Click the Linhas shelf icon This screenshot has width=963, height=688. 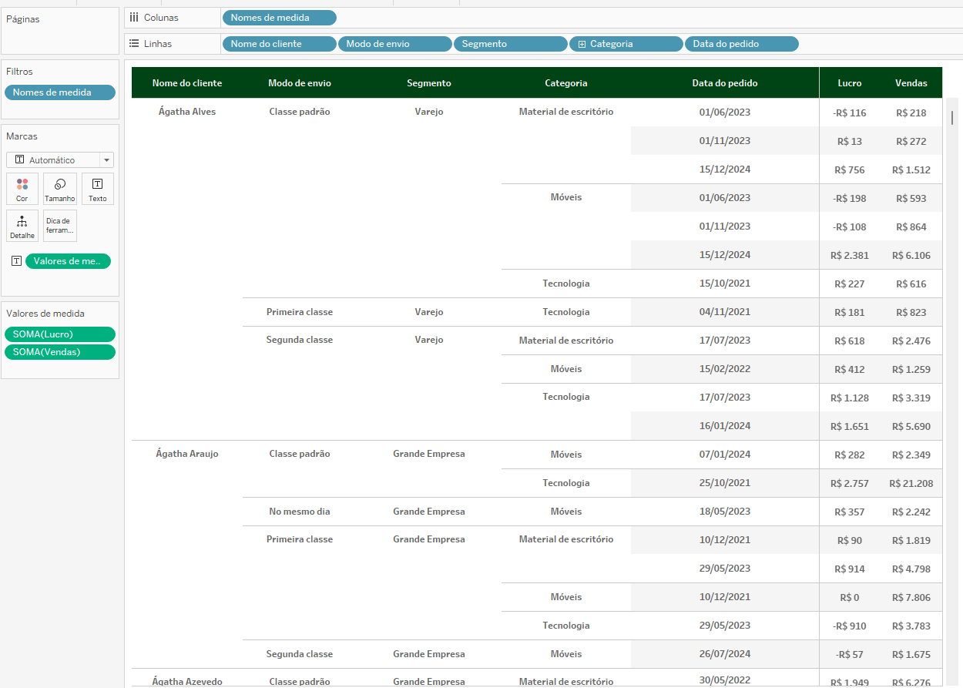coord(134,44)
